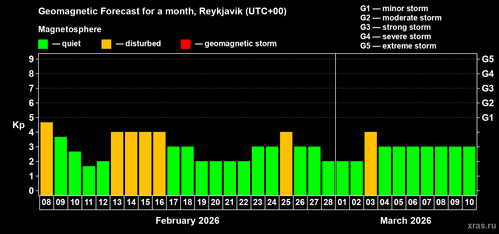The image size is (499, 234).
Task: Click date label 20 on the axis
Action: [215, 202]
